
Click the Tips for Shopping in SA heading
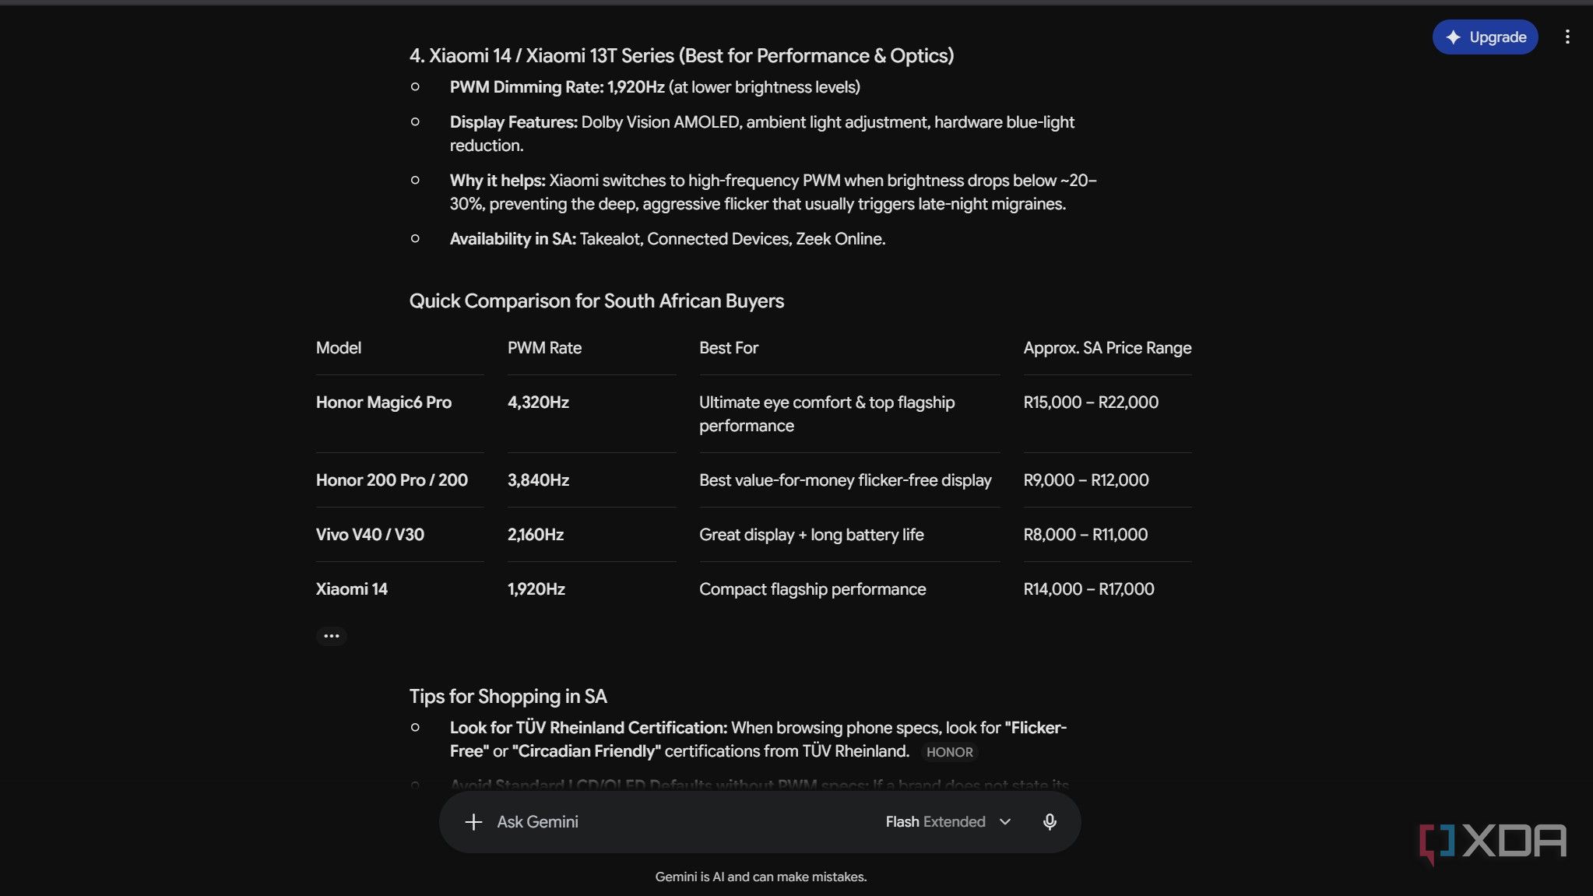tap(508, 697)
